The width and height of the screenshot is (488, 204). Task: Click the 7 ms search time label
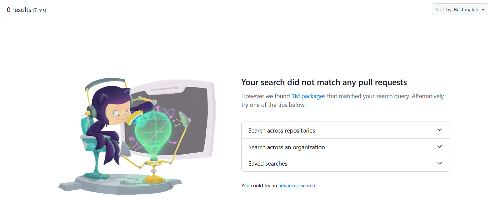pos(39,10)
